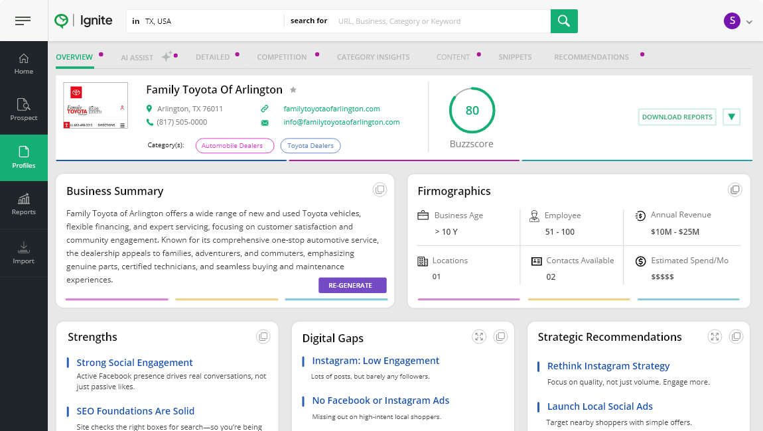The height and width of the screenshot is (431, 763).
Task: Click the green search magnifier button
Action: click(x=564, y=21)
